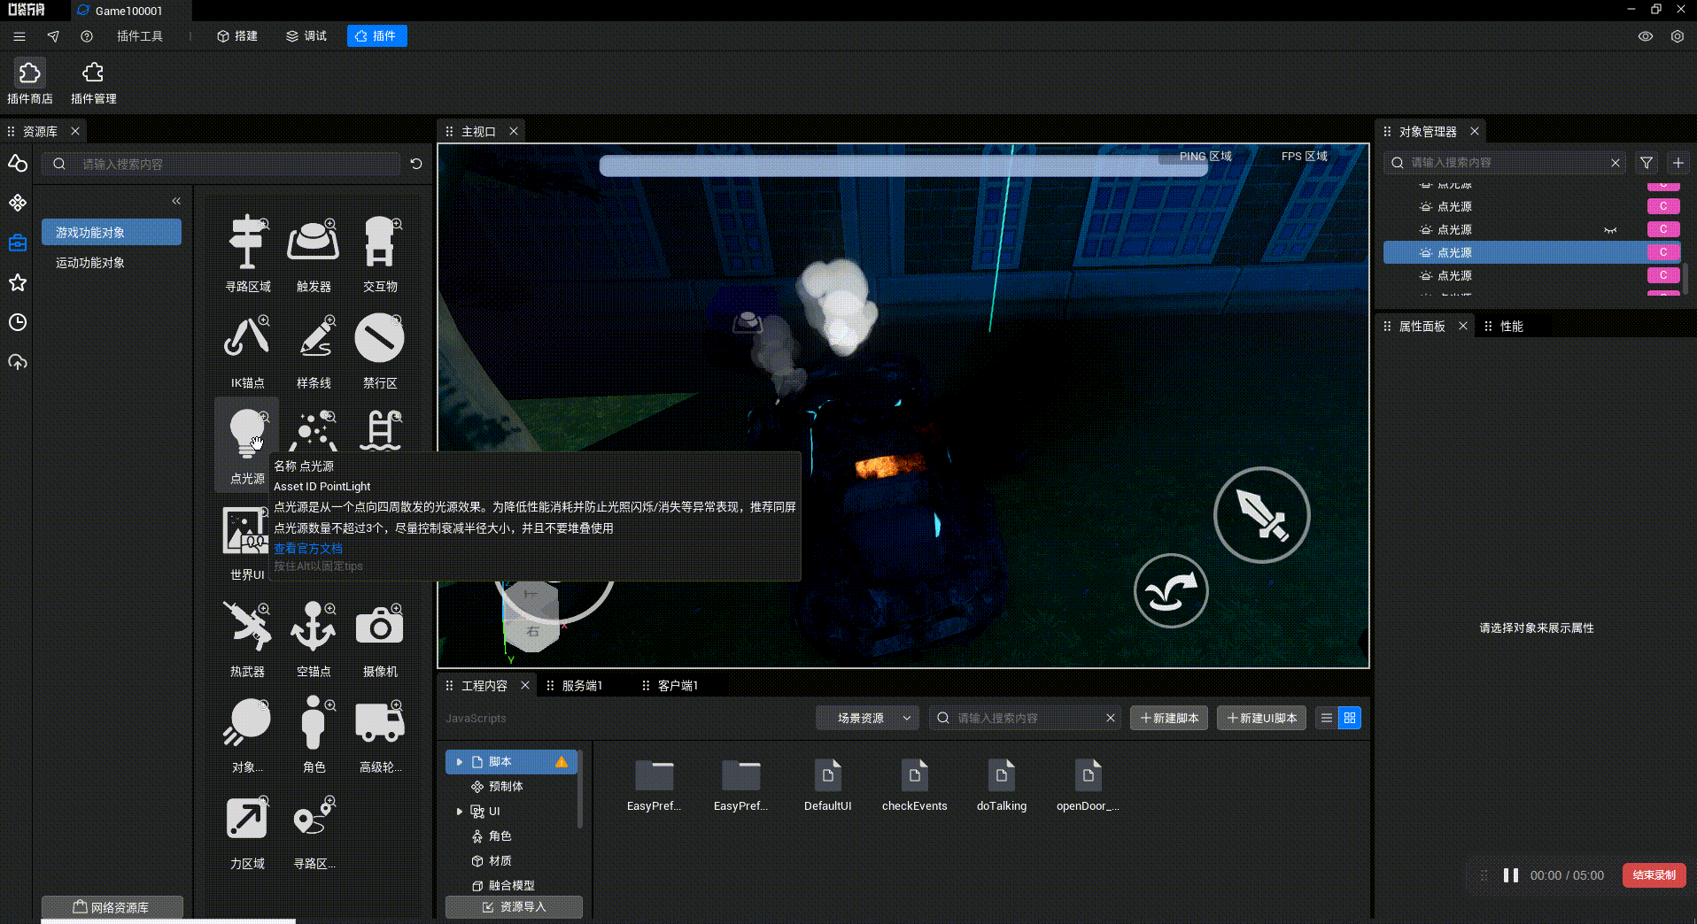Click 新建脚本 new script button
This screenshot has width=1697, height=924.
click(x=1169, y=719)
